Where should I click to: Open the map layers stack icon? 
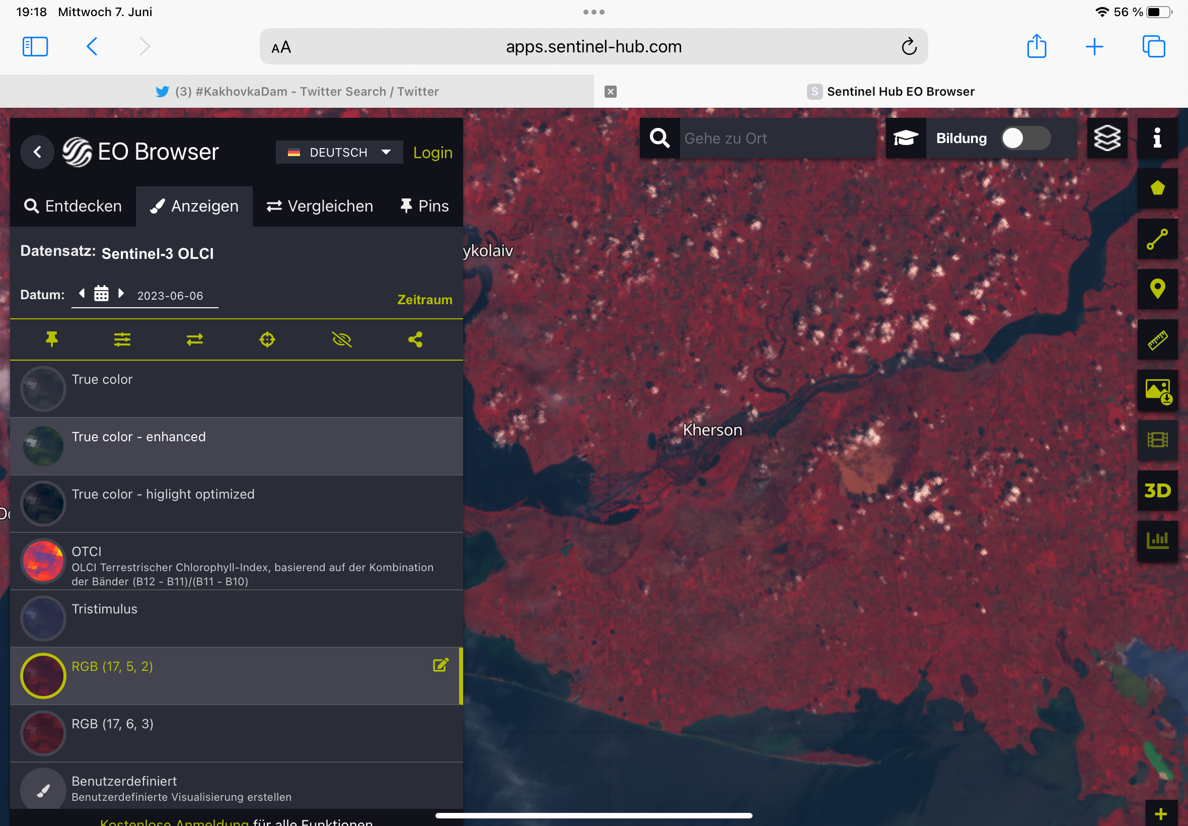(1106, 138)
